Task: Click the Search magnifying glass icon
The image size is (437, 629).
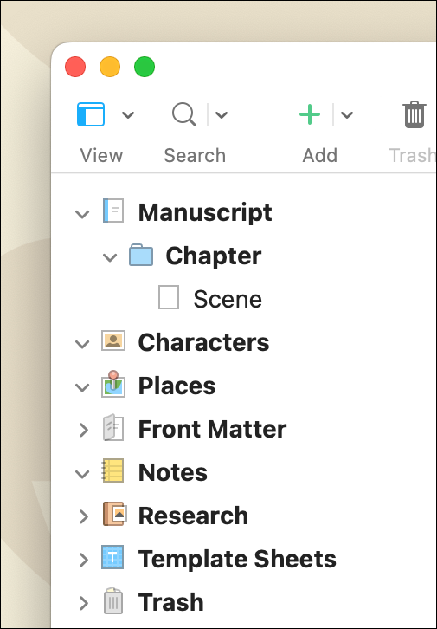Action: [x=183, y=114]
